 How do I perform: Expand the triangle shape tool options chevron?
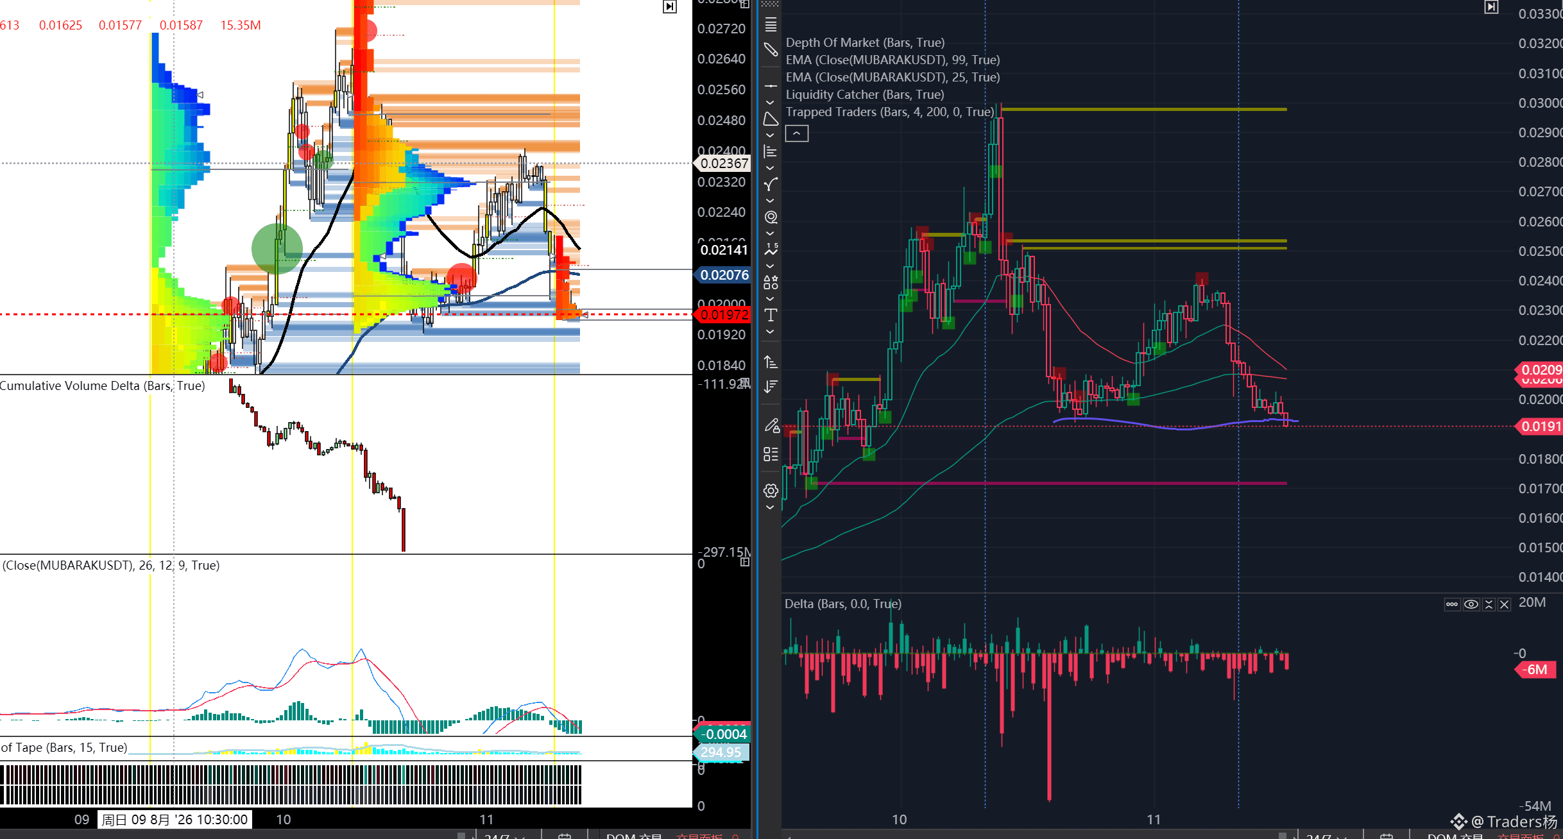pos(770,135)
